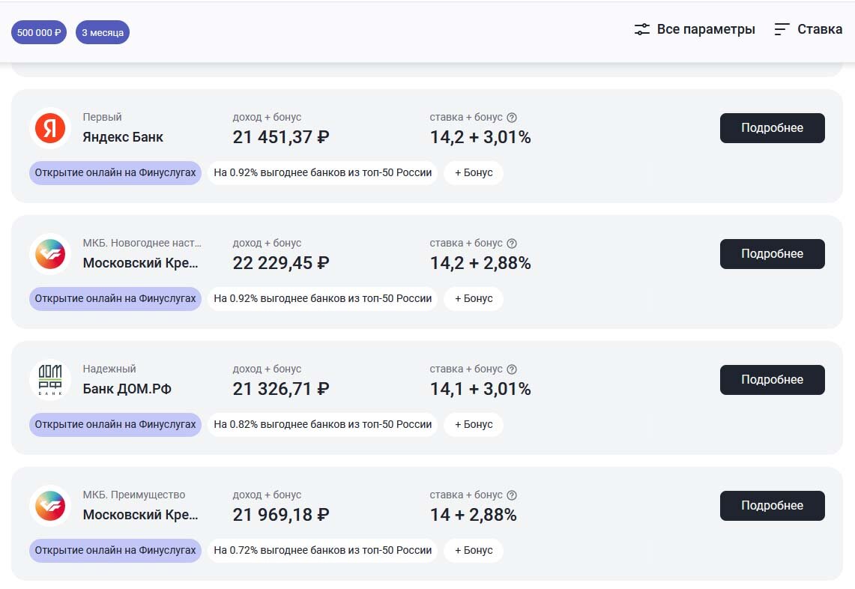Click Открытие онлайн tag in МКБ Новогоднее card
The image size is (855, 589).
point(115,299)
